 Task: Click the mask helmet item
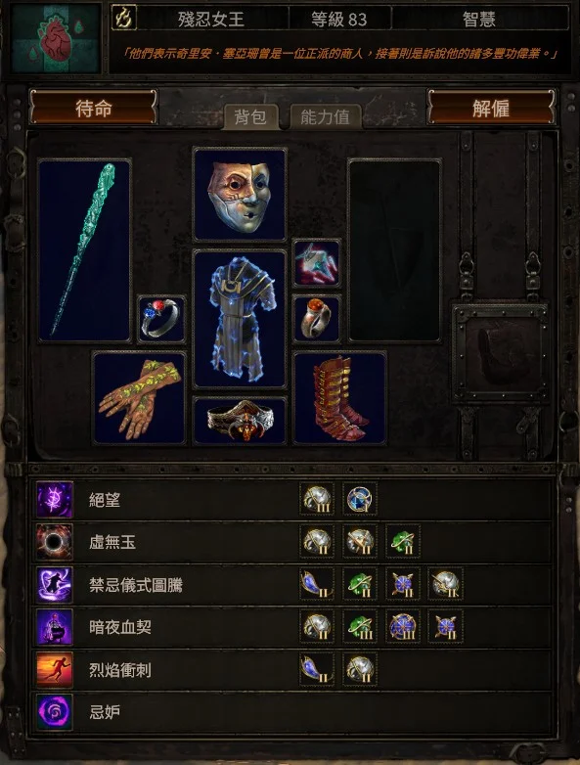click(240, 195)
